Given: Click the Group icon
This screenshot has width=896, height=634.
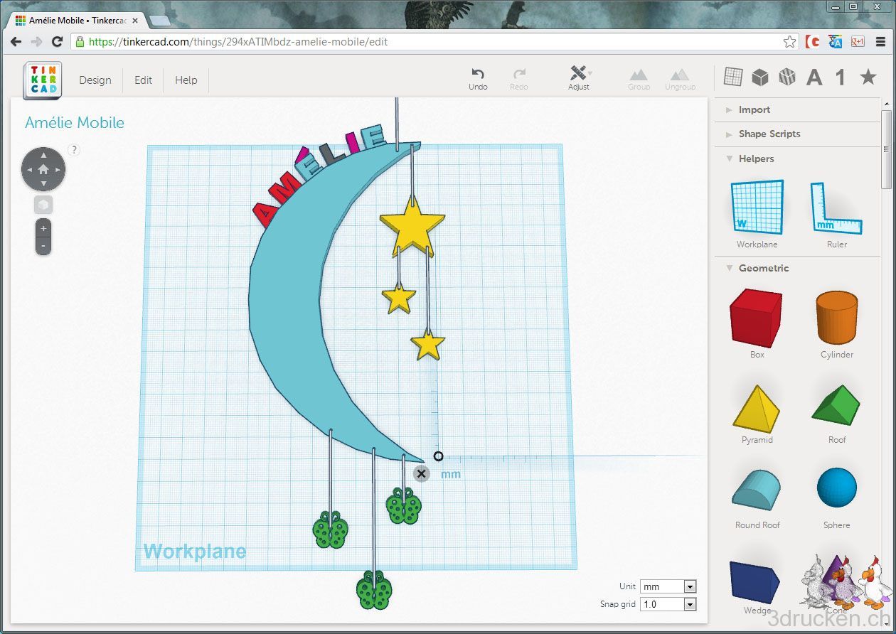Looking at the screenshot, I should [x=639, y=75].
